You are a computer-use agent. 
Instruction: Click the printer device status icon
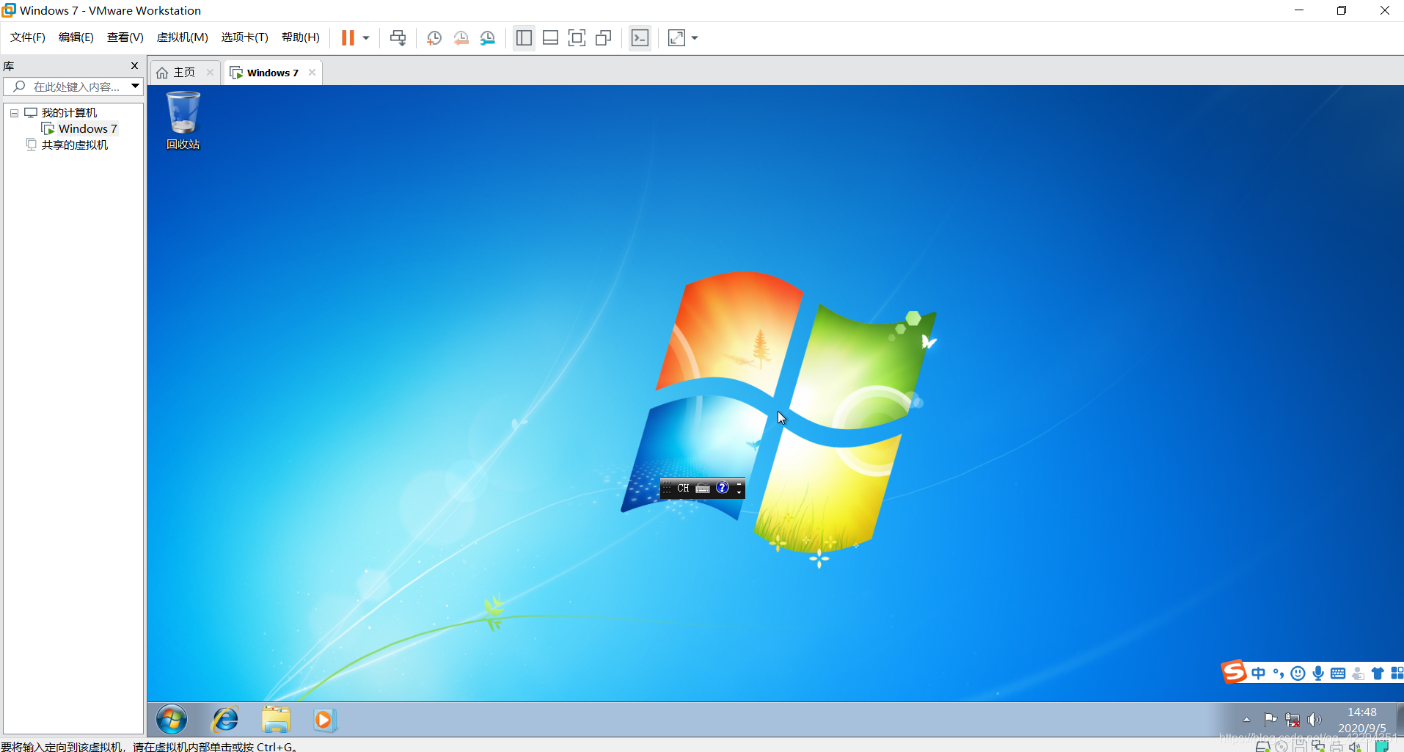(x=1337, y=747)
